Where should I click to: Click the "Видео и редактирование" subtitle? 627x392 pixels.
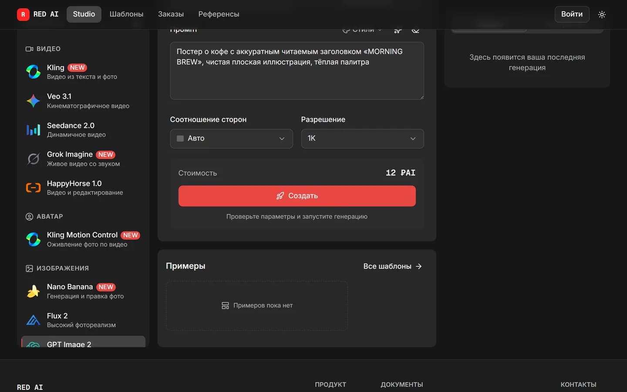[85, 193]
